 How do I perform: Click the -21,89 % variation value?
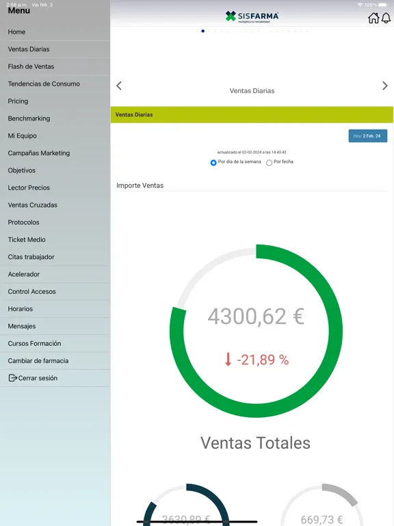(263, 360)
